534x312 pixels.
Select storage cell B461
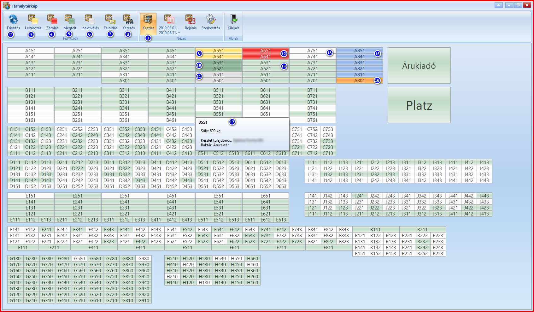click(x=171, y=120)
